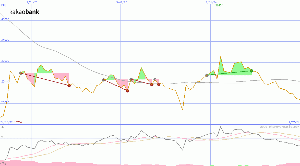The height and width of the screenshot is (166, 300).
Task: Click the 24/10/22 start date label
Action: [x=6, y=122]
